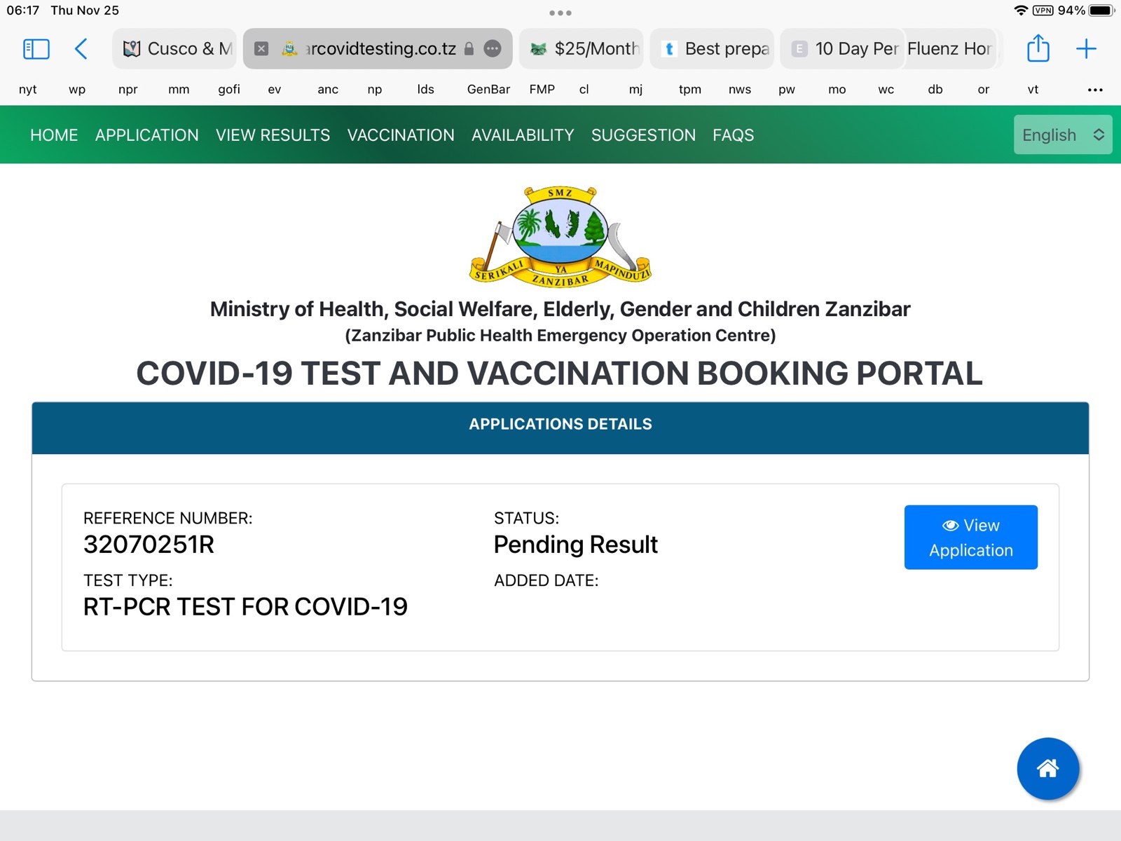
Task: Toggle the Safari sidebar panel icon
Action: [x=36, y=49]
